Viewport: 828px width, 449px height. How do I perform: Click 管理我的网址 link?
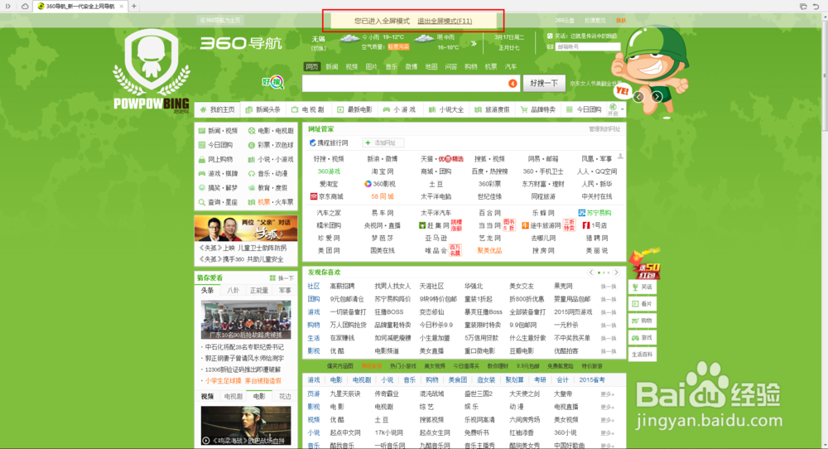pyautogui.click(x=604, y=129)
